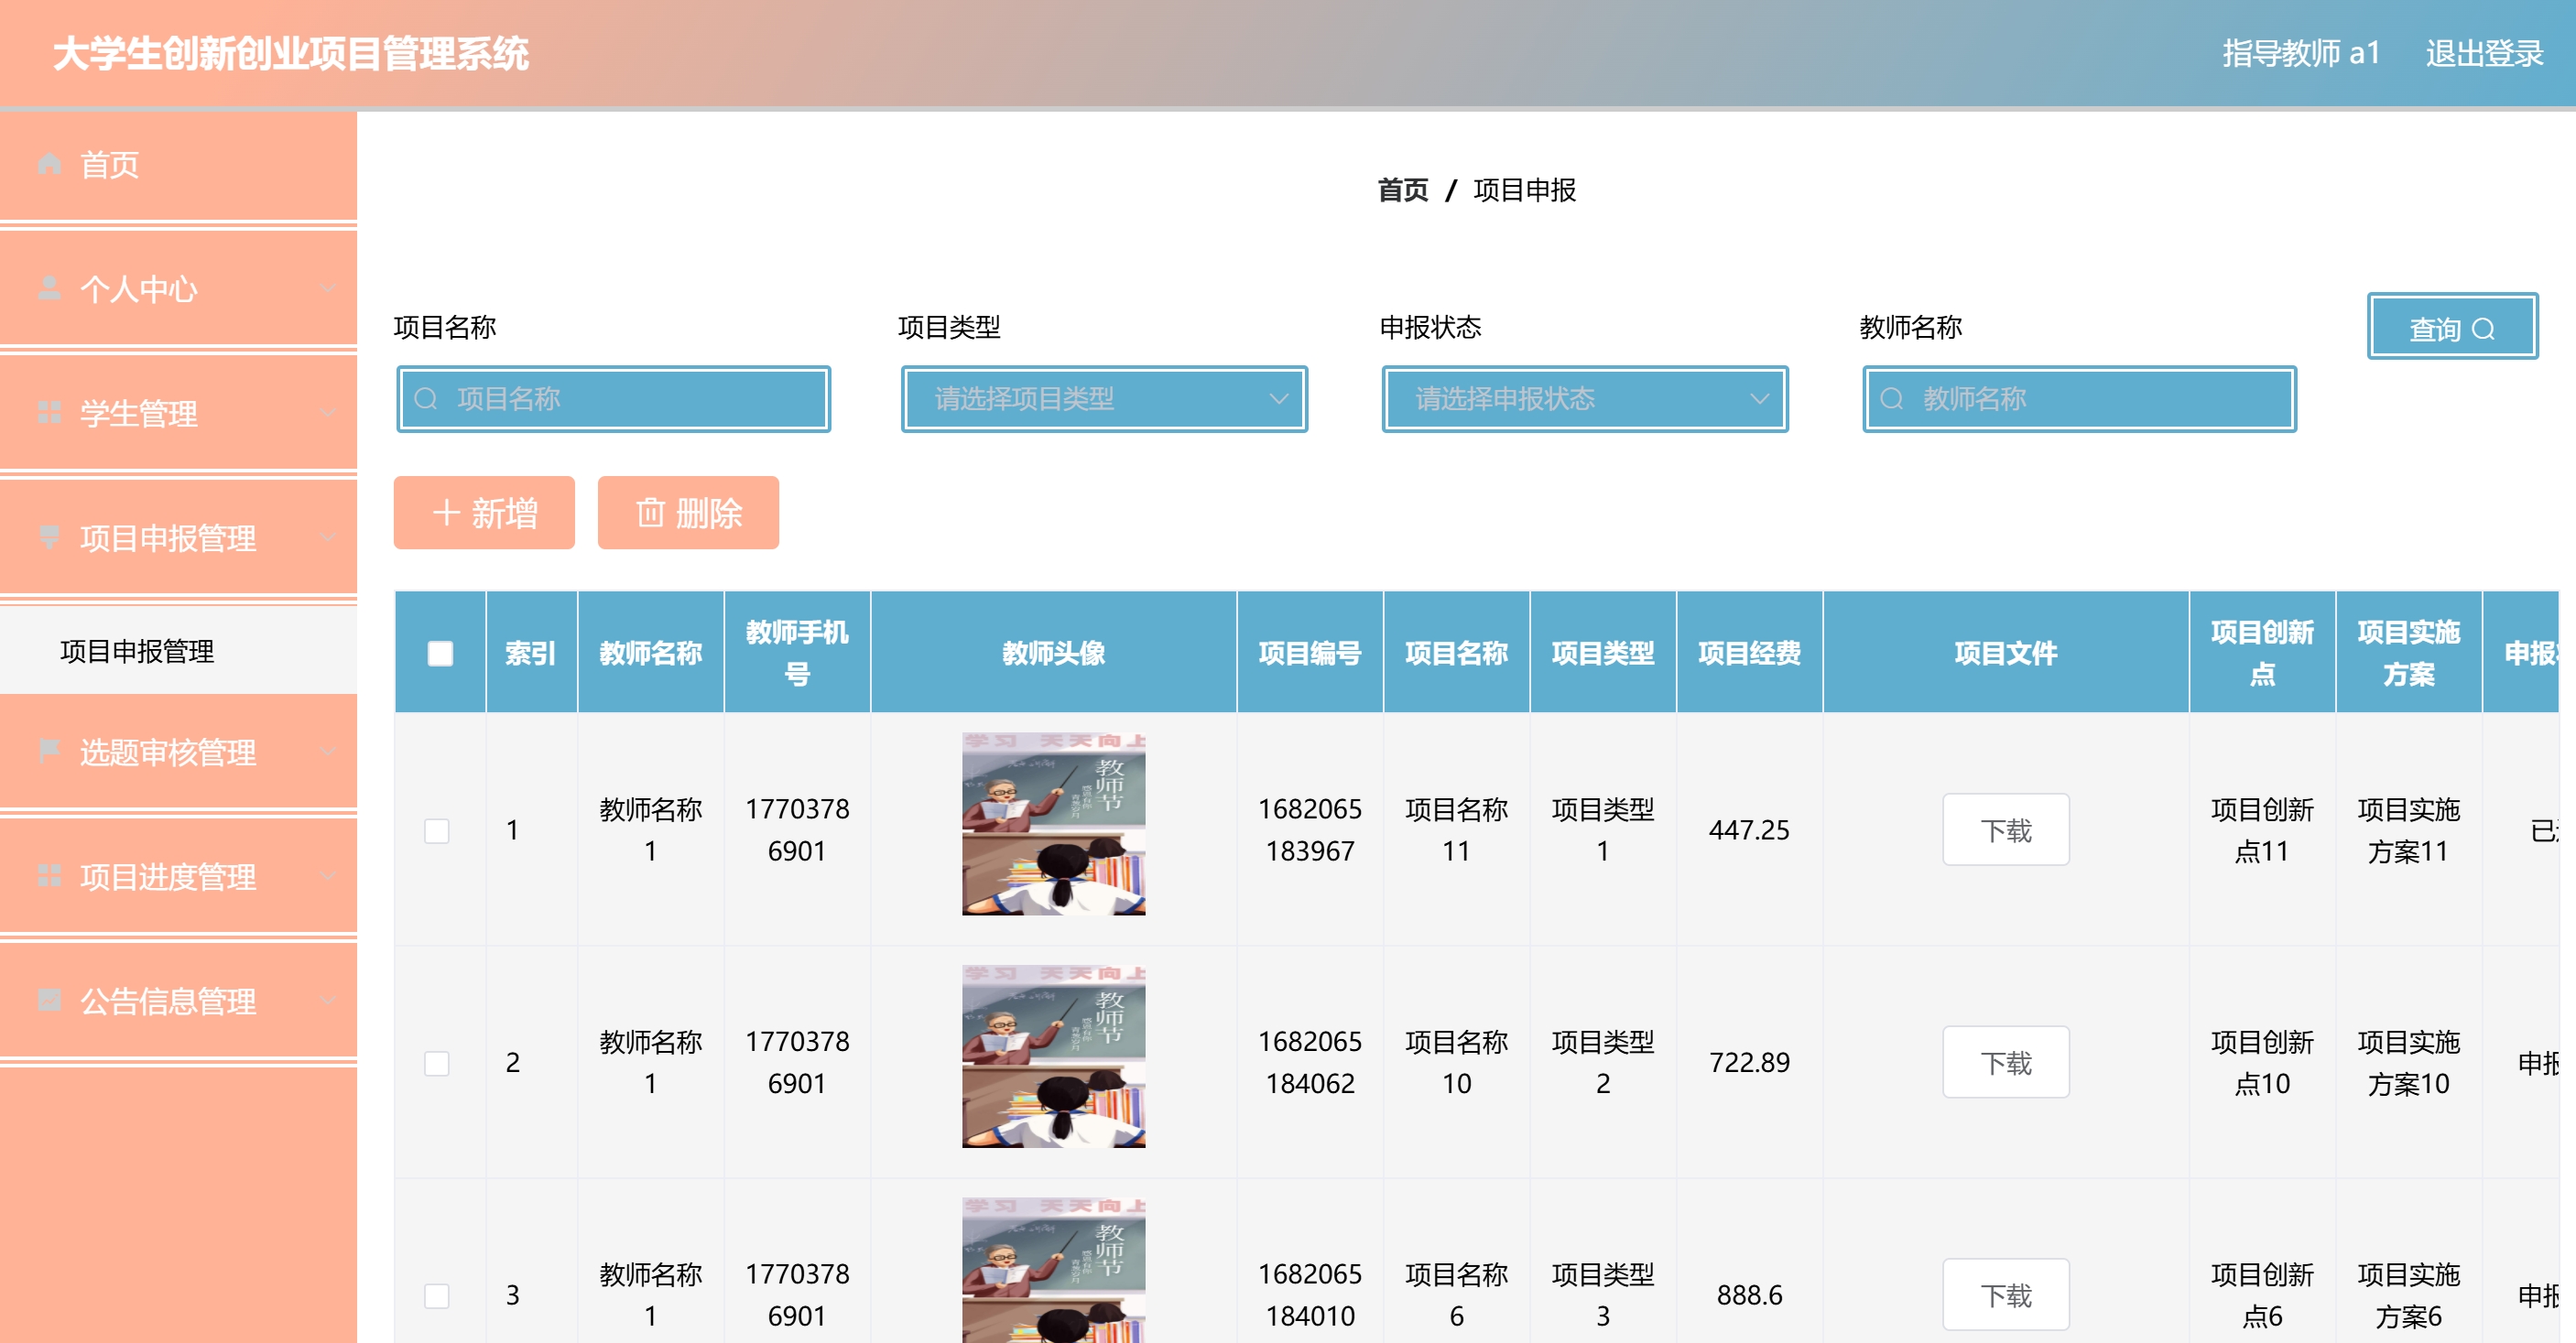The height and width of the screenshot is (1343, 2576).
Task: Click the grid icon beside 项目进度管理
Action: click(x=49, y=876)
